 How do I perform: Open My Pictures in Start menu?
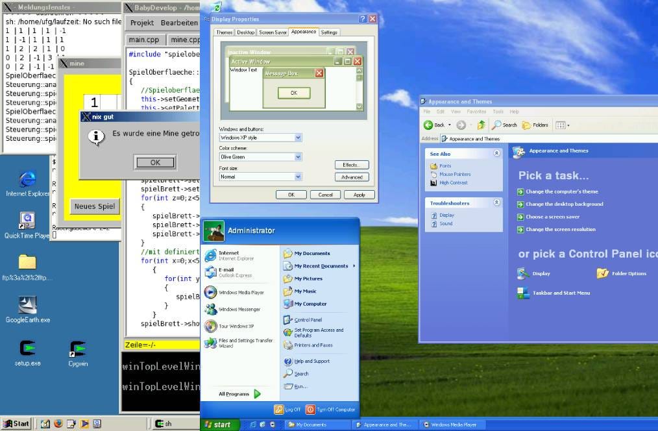[x=303, y=278]
